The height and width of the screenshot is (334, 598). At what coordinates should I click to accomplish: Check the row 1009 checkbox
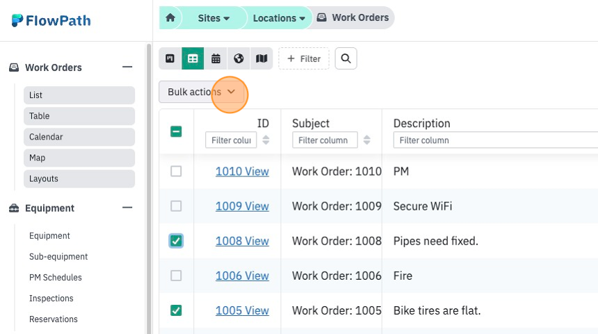pos(176,206)
